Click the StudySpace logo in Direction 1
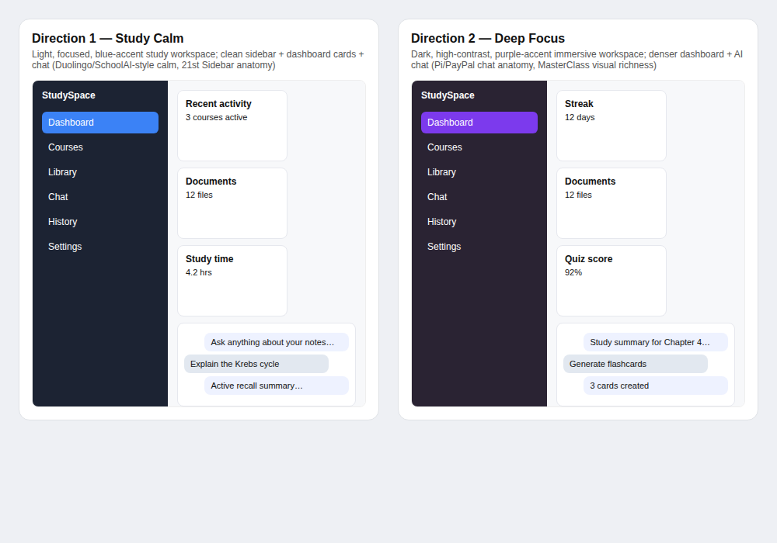Screen dimensions: 777x543 click(68, 95)
